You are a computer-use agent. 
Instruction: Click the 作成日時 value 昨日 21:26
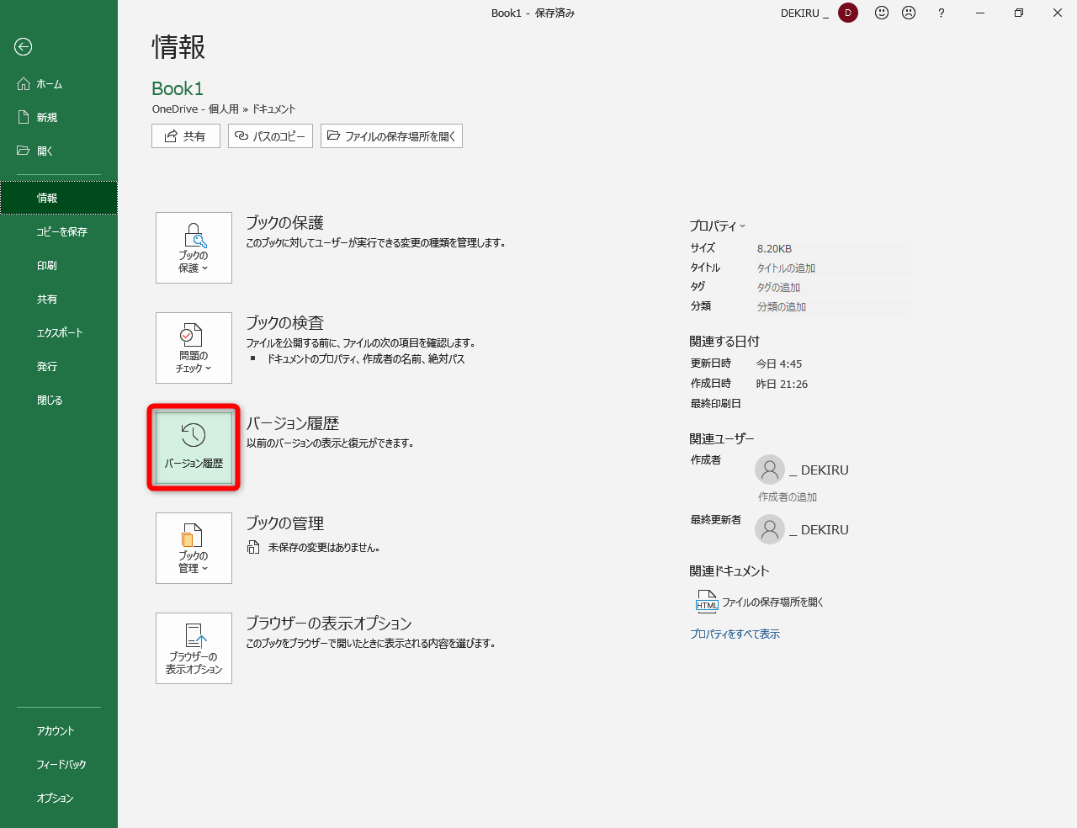click(x=782, y=385)
